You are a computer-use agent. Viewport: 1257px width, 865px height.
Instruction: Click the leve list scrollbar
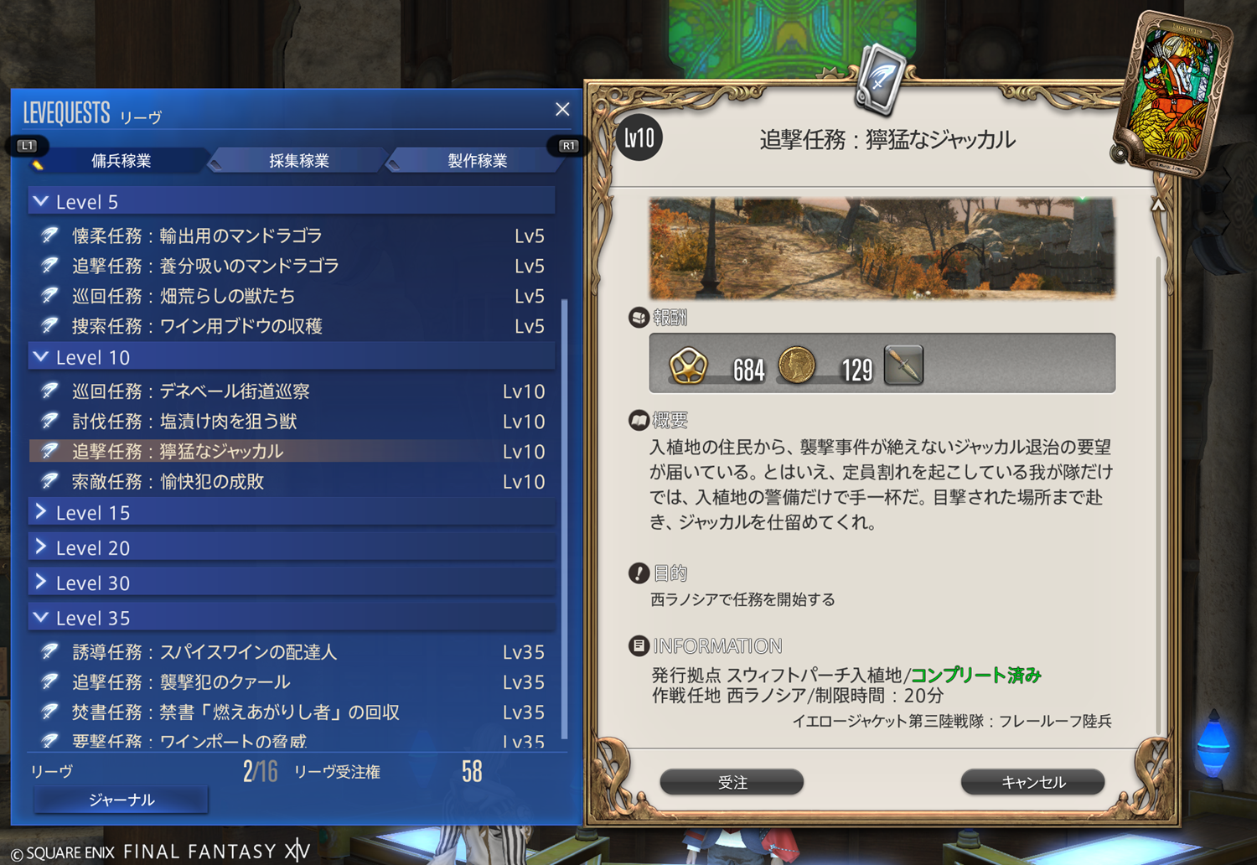(565, 518)
